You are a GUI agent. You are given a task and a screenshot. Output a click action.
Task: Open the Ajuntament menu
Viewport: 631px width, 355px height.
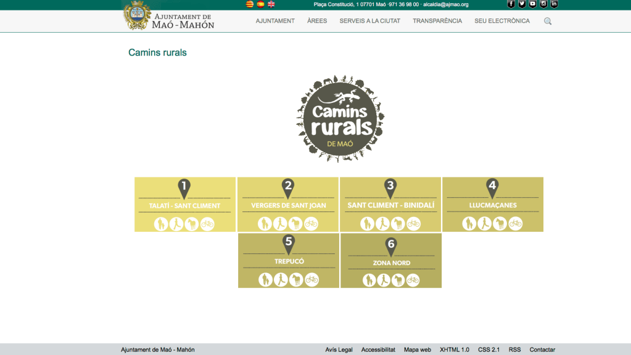pos(275,21)
